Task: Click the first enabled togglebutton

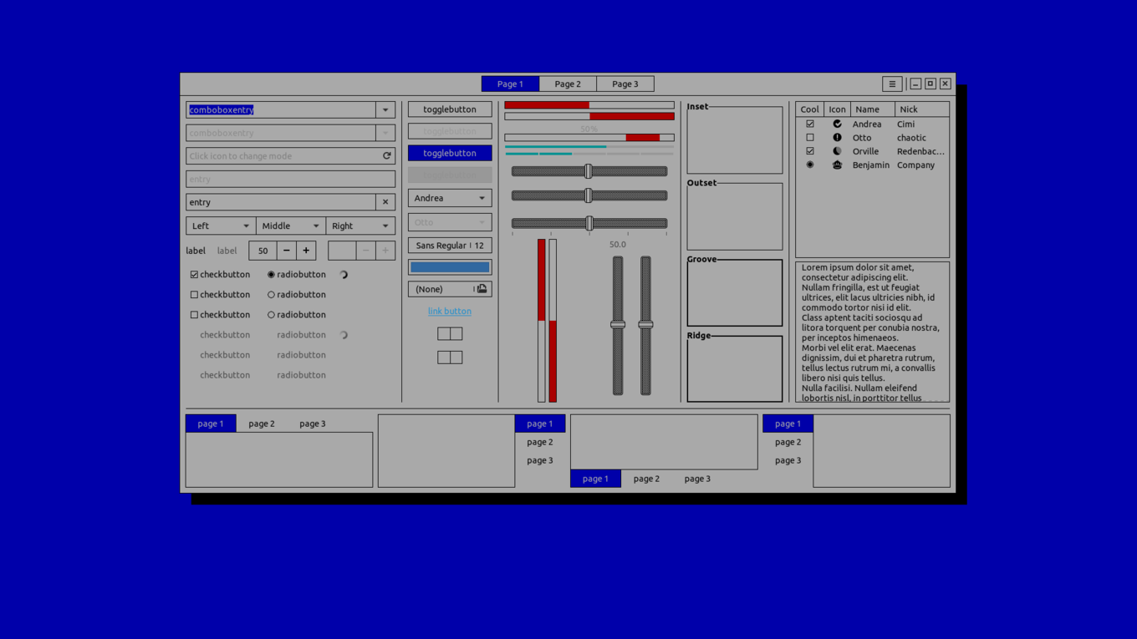Action: 450,109
